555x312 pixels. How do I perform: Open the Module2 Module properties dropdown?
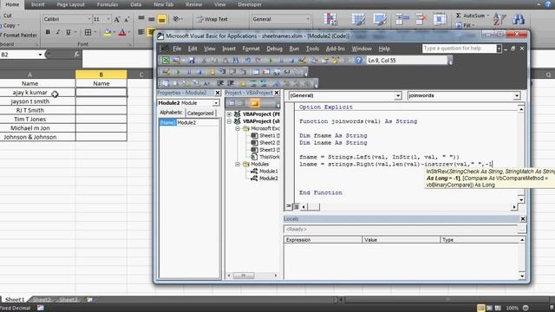pyautogui.click(x=216, y=103)
